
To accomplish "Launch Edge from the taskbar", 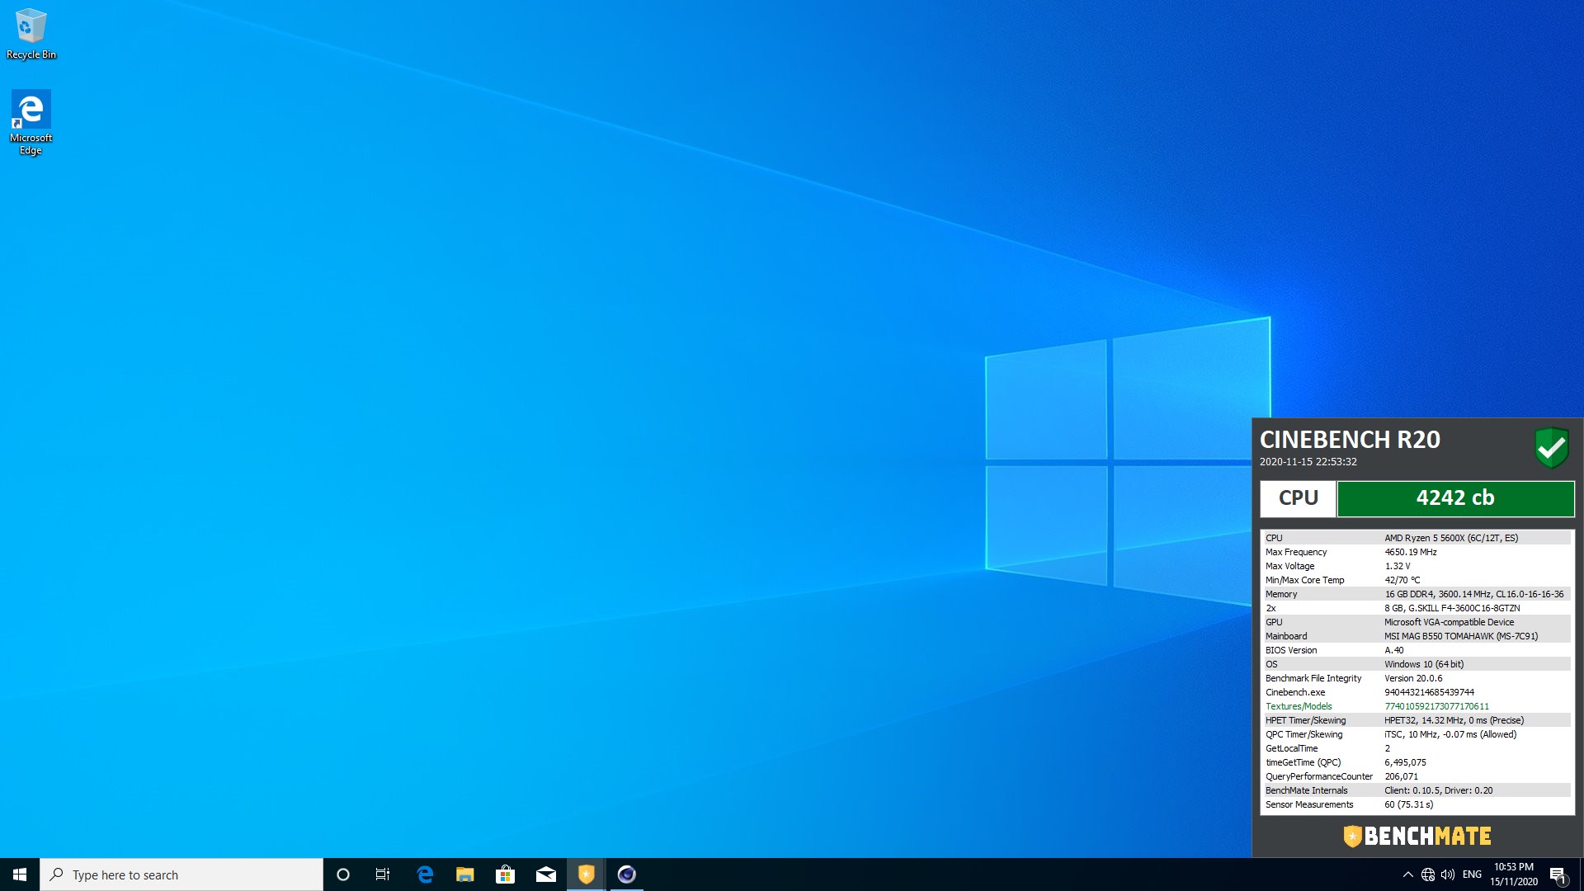I will coord(425,874).
